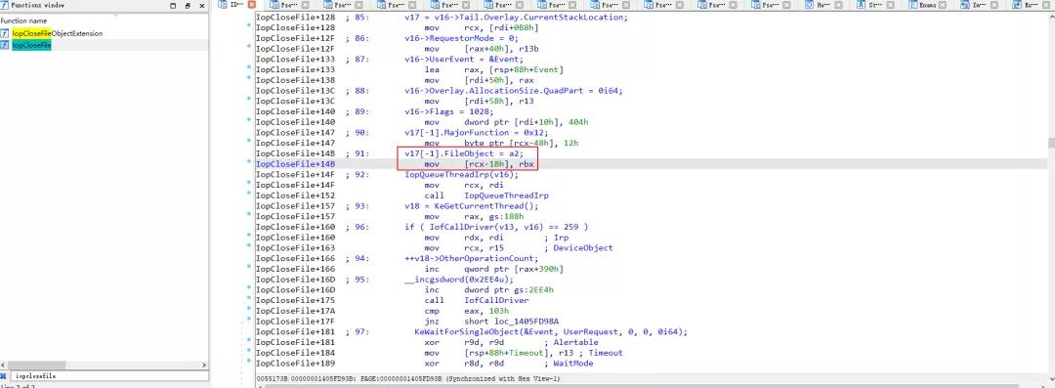
Task: Click the function icon beside highlighted IopCloseFile
Action: (x=5, y=45)
